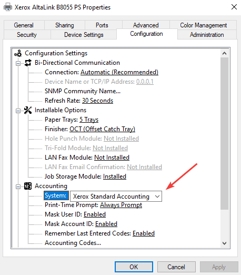This screenshot has width=241, height=275.
Task: Open the Color Management tab
Action: 203,25
